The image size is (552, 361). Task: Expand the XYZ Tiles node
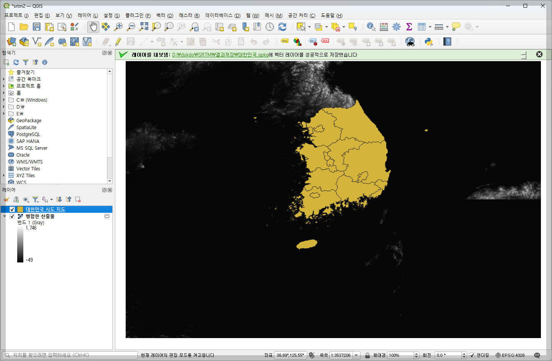[x=4, y=176]
